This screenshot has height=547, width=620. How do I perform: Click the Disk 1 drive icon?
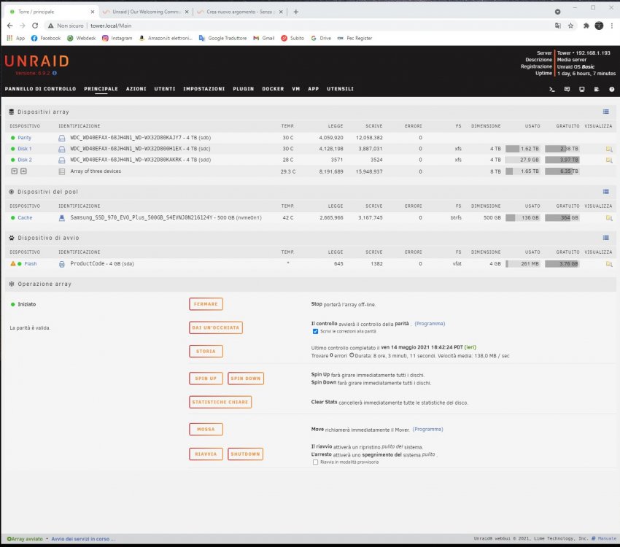62,149
